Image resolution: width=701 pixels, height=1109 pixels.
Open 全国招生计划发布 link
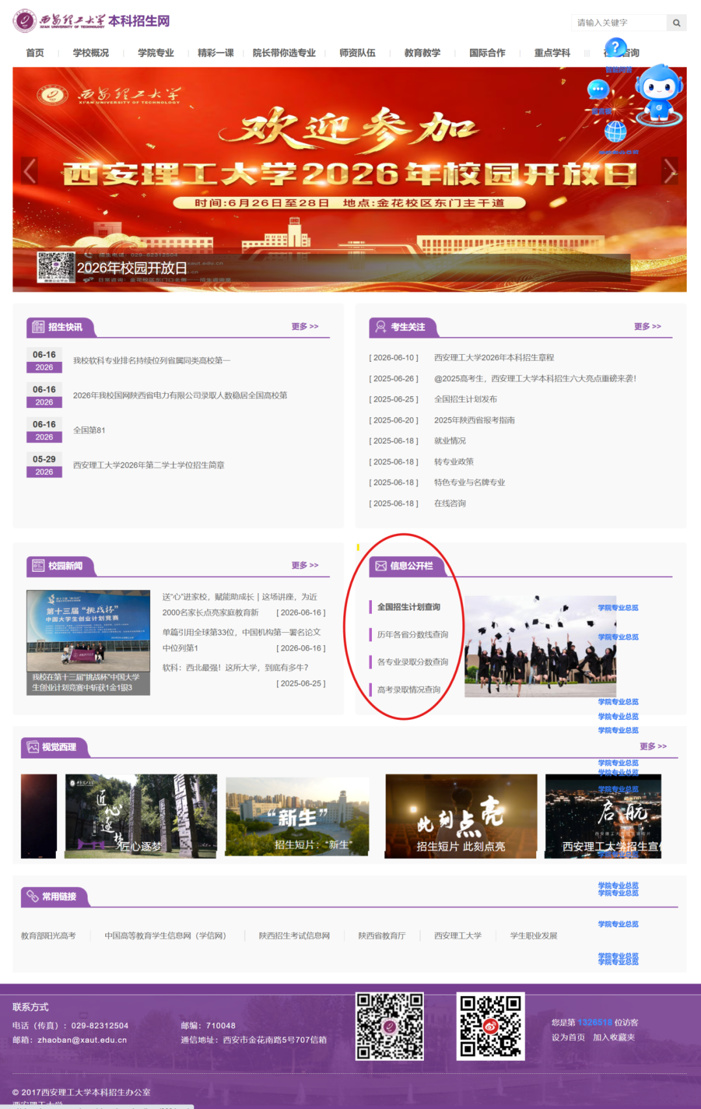coord(465,400)
